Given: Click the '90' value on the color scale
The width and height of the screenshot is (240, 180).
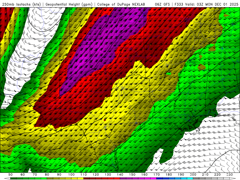Looking at the screenshot, I should (59, 175).
